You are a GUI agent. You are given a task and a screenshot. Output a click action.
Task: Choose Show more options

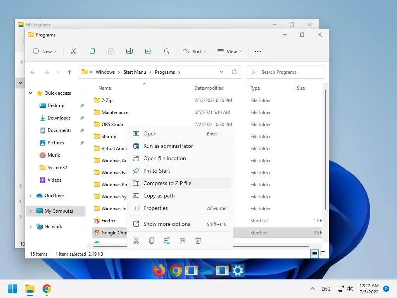[180, 224]
